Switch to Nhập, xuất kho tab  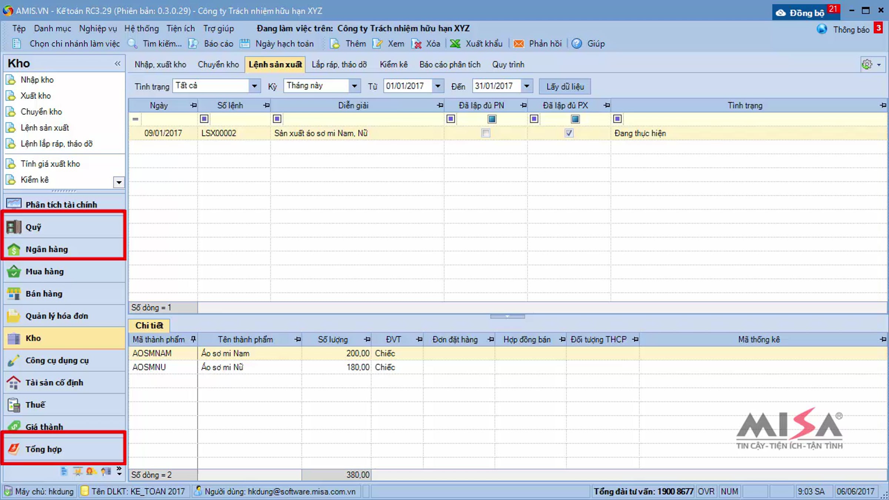[160, 64]
